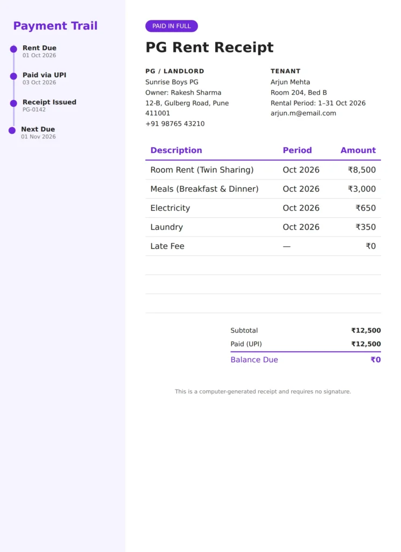Click the Period column header

click(x=297, y=150)
